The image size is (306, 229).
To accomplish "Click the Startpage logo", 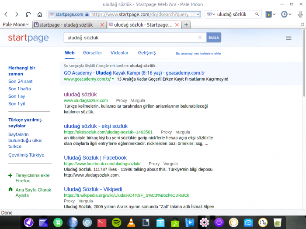I will tap(28, 38).
